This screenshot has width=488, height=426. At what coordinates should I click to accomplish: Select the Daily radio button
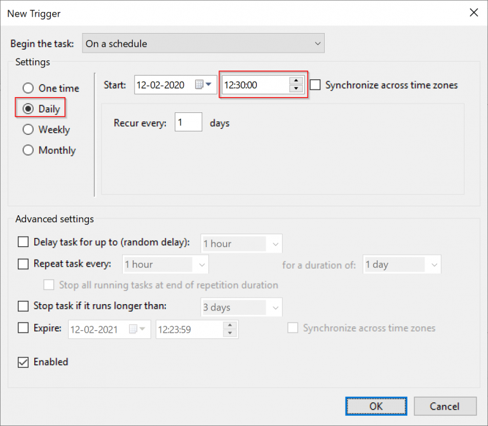(28, 109)
